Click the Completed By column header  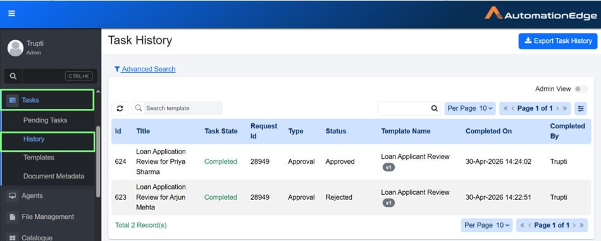(567, 131)
